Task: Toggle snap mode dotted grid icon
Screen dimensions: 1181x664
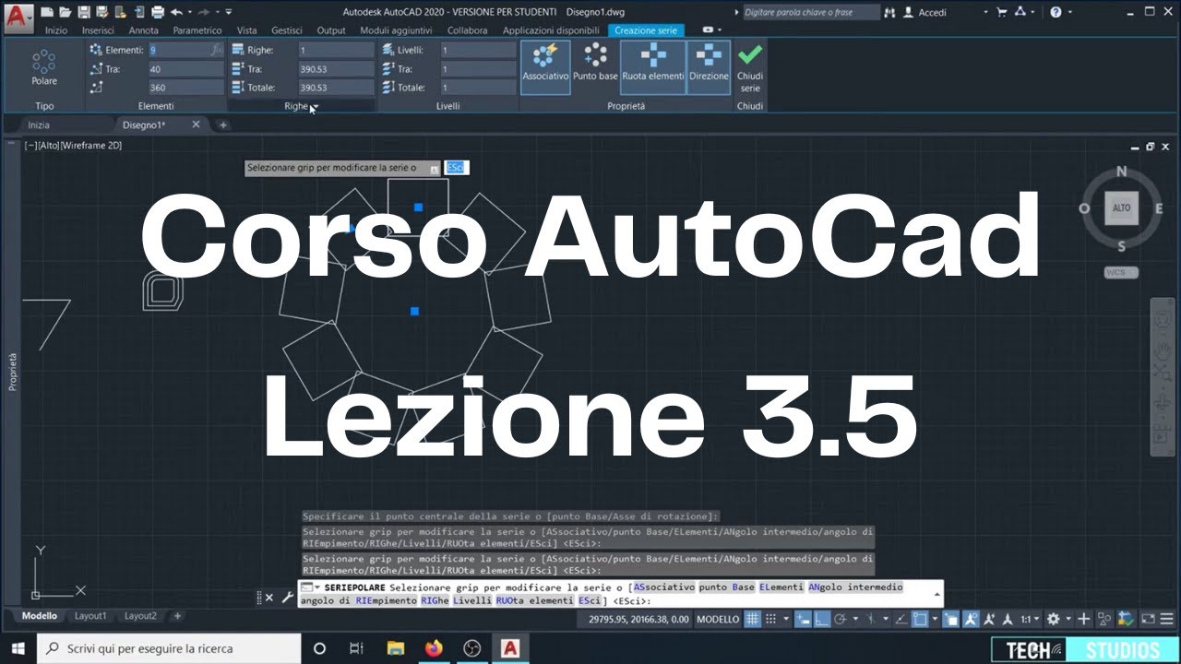Action: [x=770, y=619]
